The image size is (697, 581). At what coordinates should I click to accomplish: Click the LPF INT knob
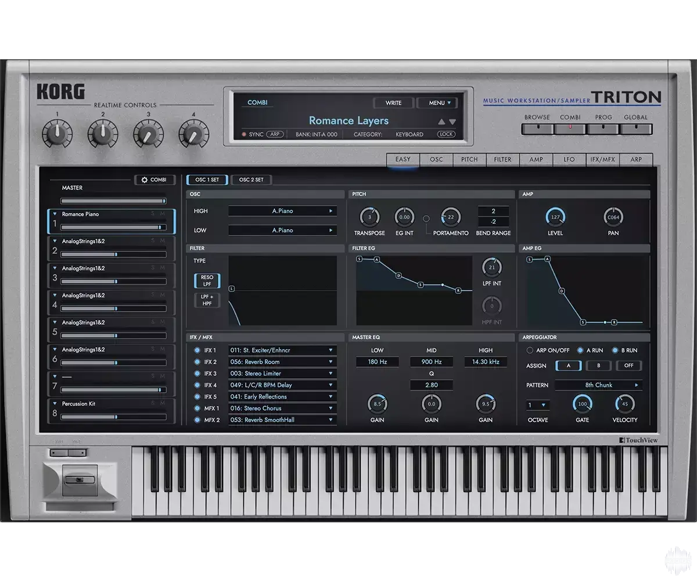tap(492, 268)
